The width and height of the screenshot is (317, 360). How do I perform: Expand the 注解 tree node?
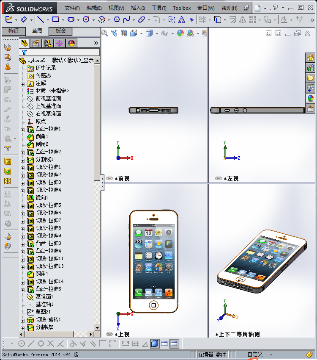[22, 84]
